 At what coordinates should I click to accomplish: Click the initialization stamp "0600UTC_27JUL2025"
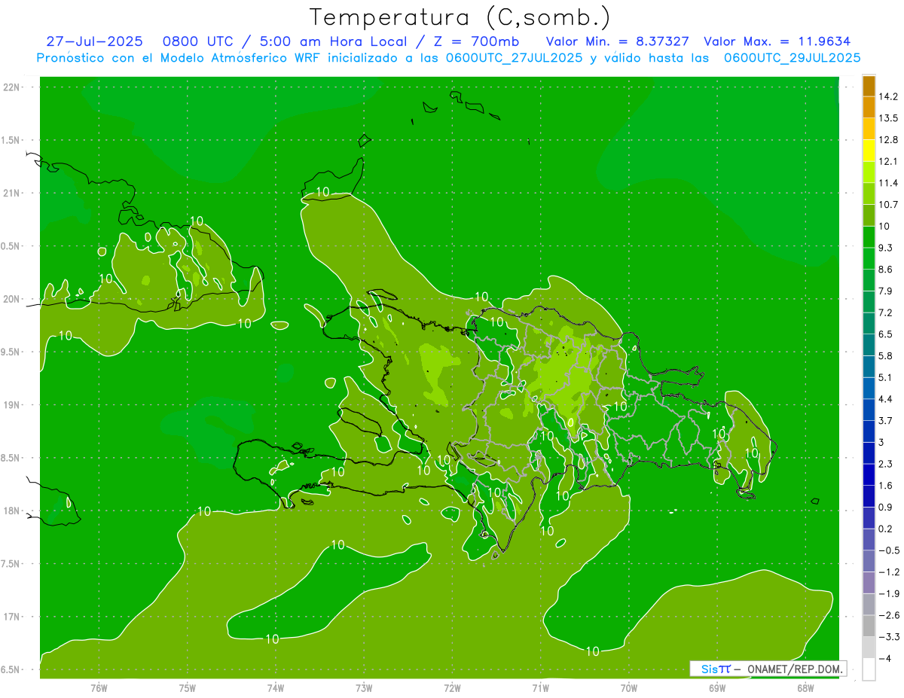(513, 58)
